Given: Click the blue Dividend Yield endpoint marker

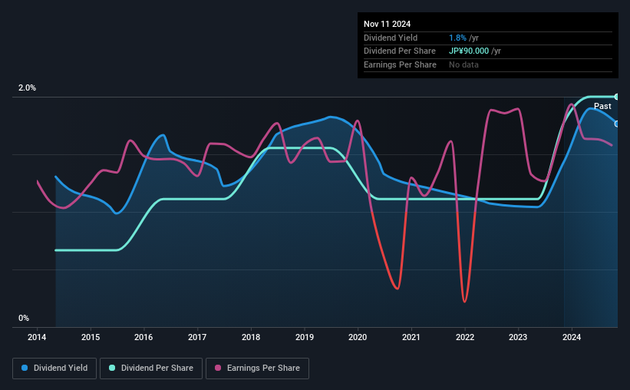Looking at the screenshot, I should tap(616, 124).
